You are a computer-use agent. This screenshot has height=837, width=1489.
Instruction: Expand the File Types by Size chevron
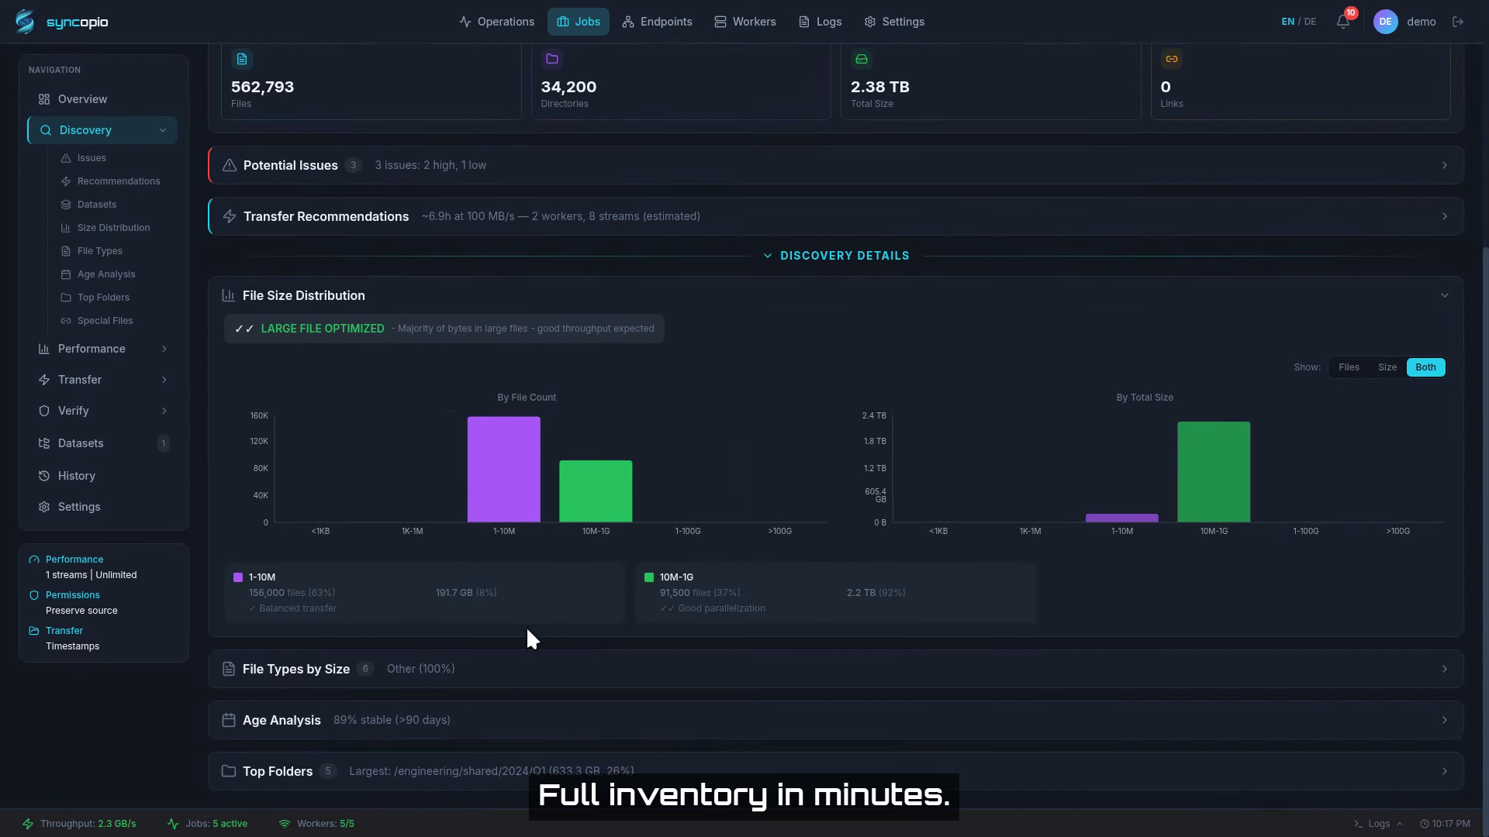[x=1444, y=669]
